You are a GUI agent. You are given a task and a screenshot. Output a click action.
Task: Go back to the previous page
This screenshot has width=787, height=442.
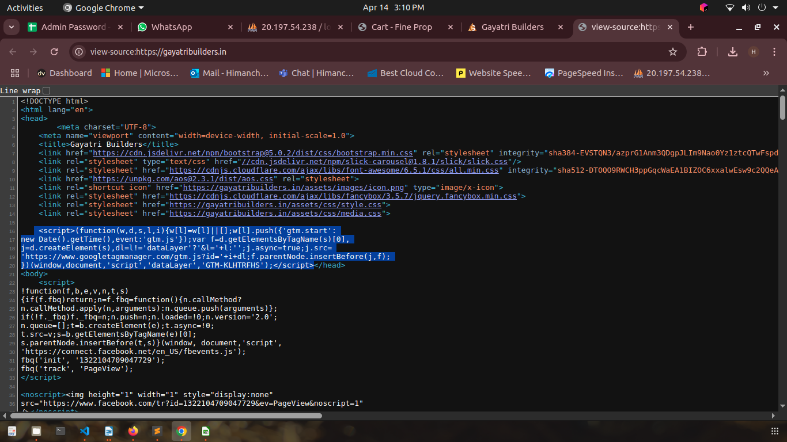[x=13, y=52]
